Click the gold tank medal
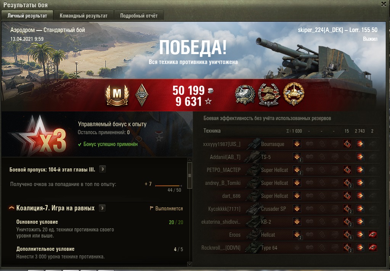Viewport: 390px width, 271px height. pos(294,94)
